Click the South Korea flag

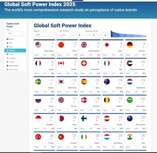[61, 82]
